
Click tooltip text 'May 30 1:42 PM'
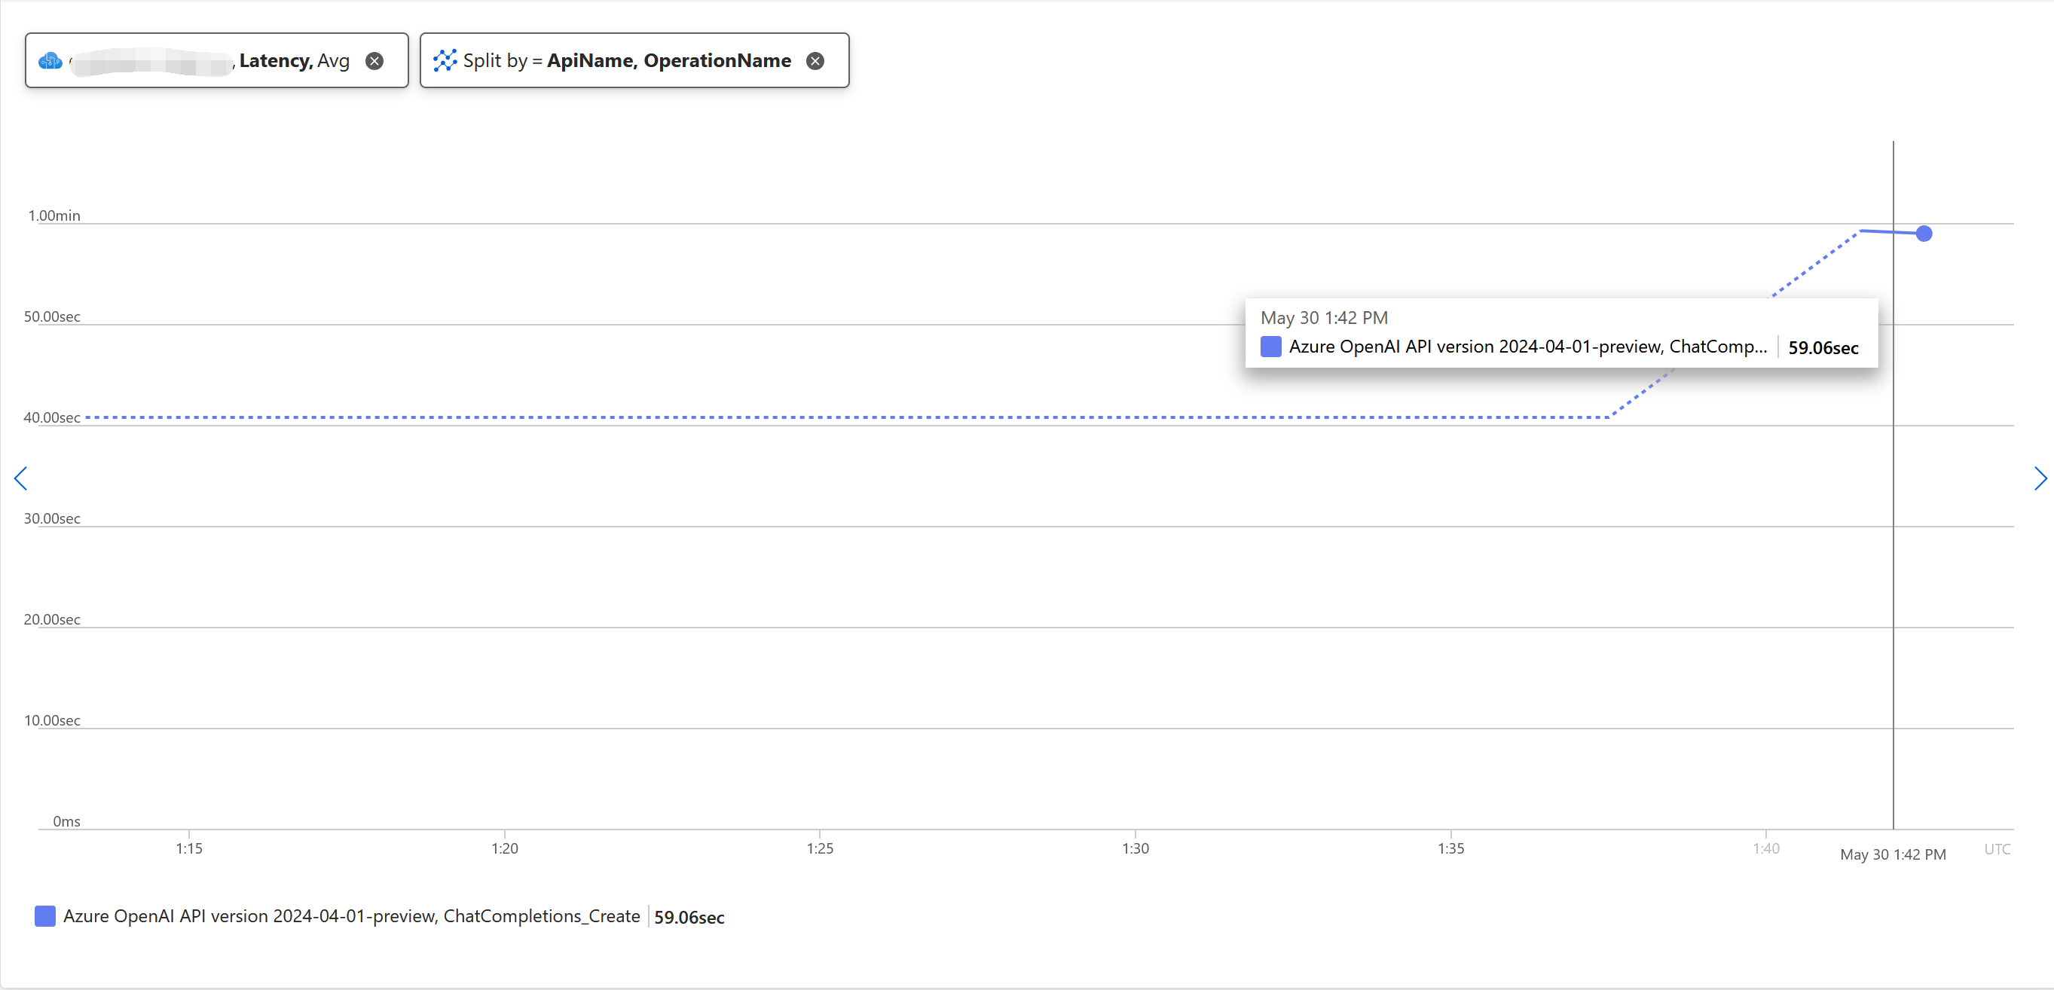[1324, 317]
